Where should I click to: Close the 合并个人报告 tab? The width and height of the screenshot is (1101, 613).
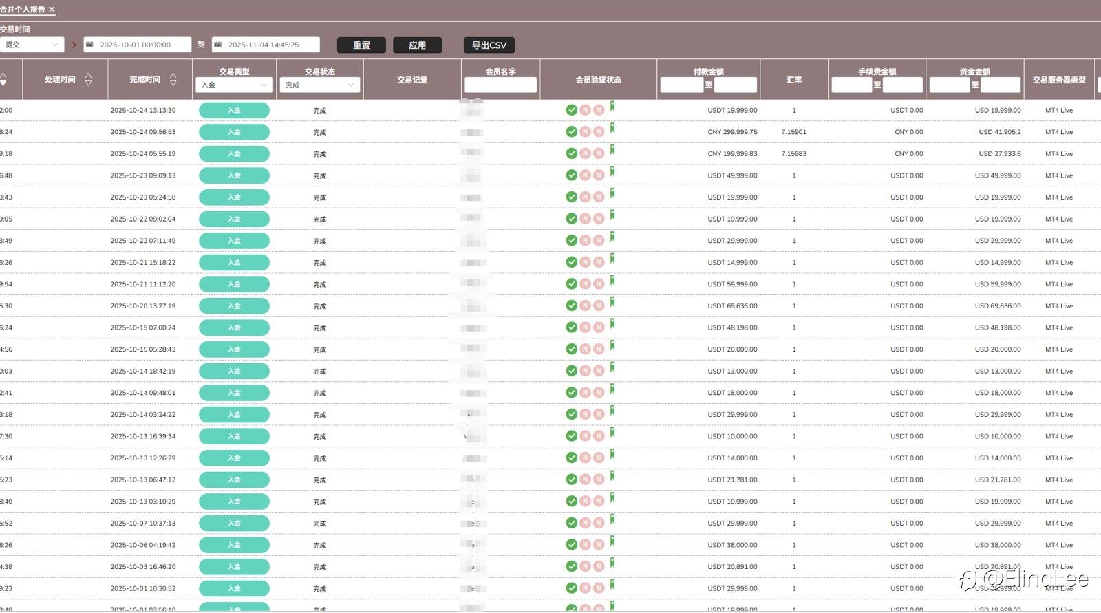(x=52, y=9)
